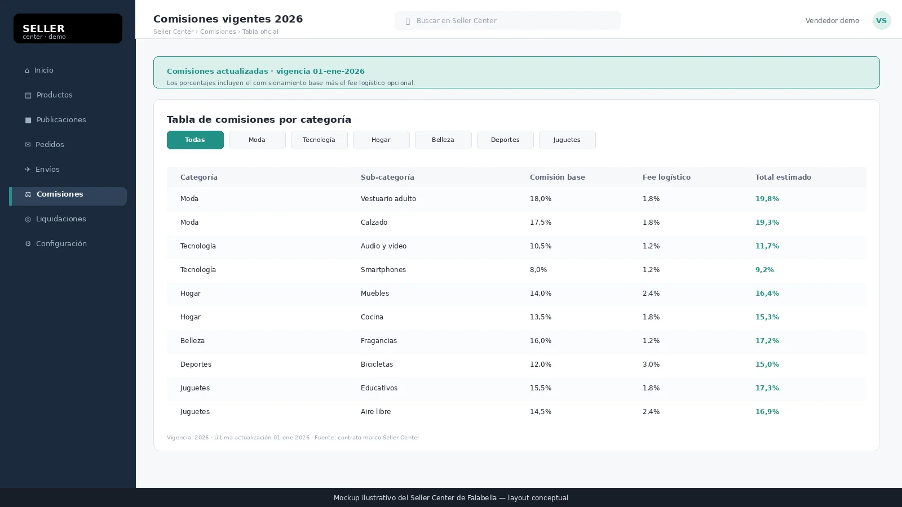Show only Hogar commissions

pyautogui.click(x=381, y=140)
